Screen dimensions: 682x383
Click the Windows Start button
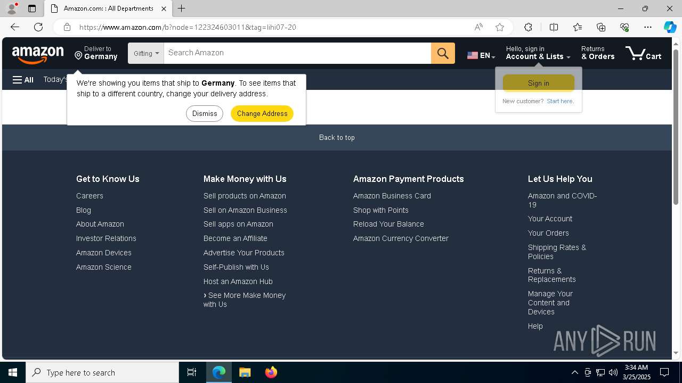point(13,372)
